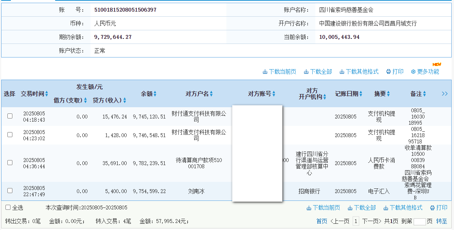The width and height of the screenshot is (454, 230).
Task: Click credit amount 5,400.00
Action: (116, 191)
